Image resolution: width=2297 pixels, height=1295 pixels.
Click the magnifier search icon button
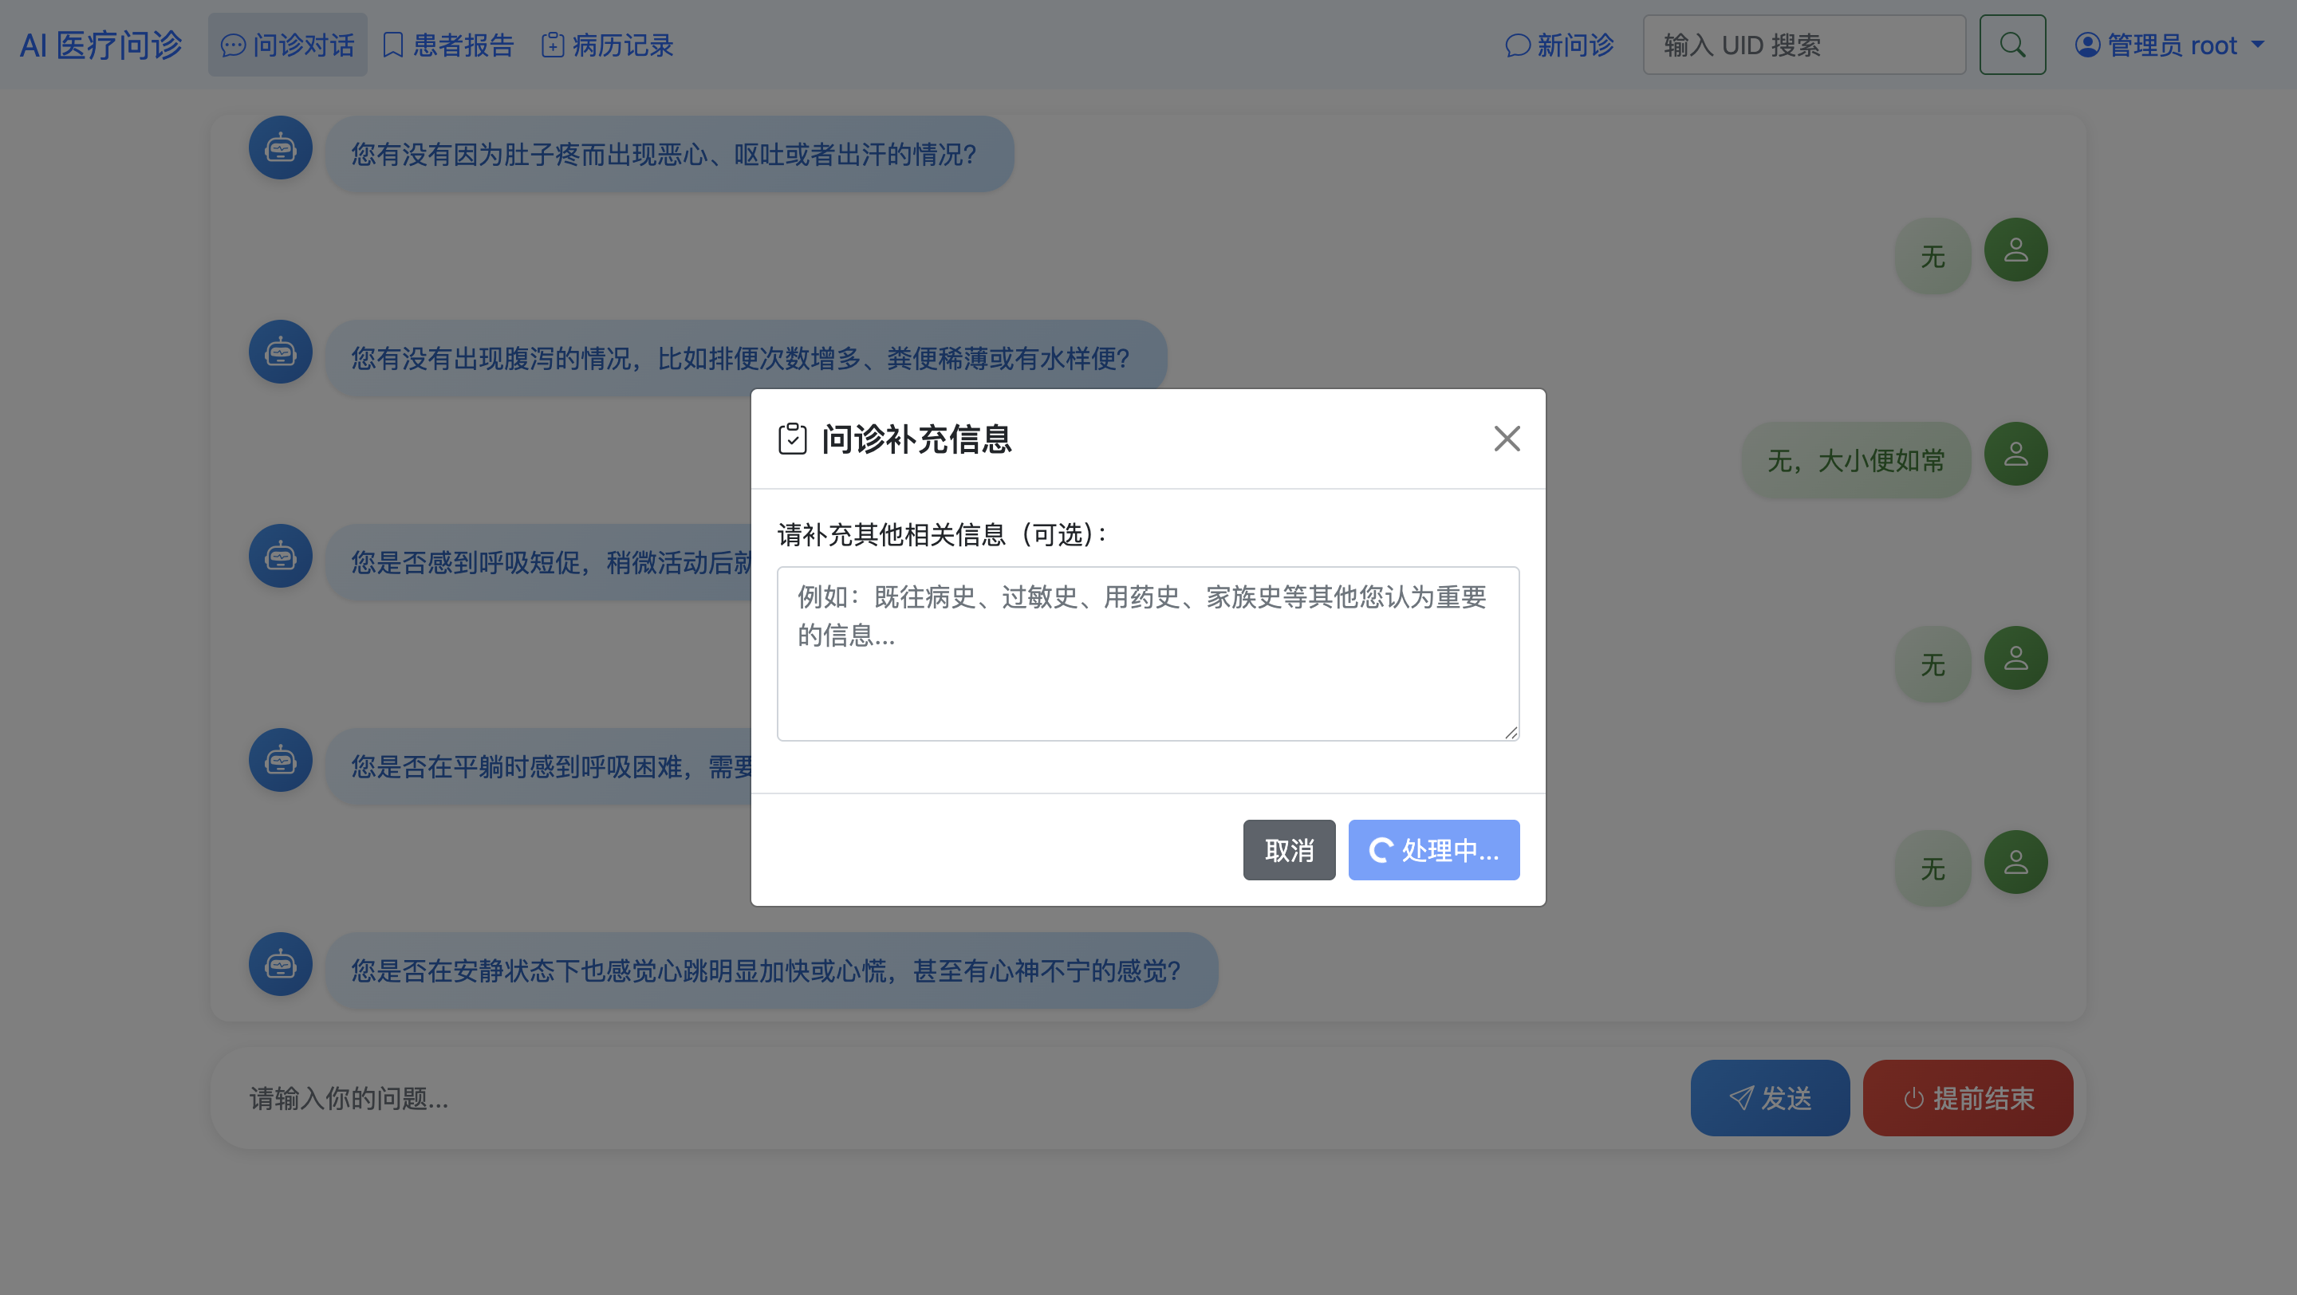2011,45
